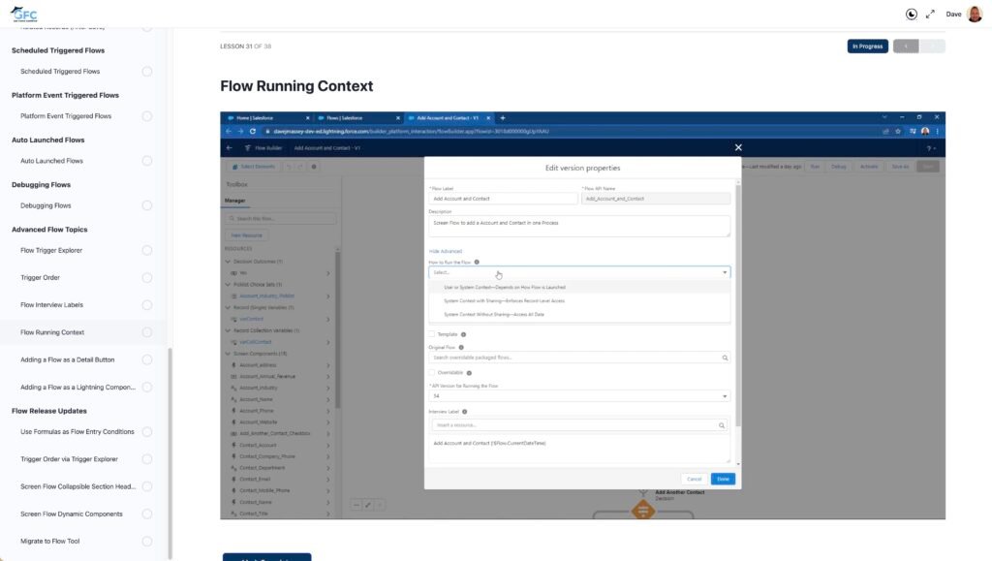992x561 pixels.
Task: Click the canvas fit-to-view button
Action: (x=368, y=505)
